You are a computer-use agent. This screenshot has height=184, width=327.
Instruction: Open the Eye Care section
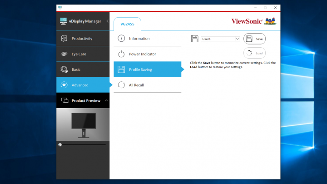point(83,54)
